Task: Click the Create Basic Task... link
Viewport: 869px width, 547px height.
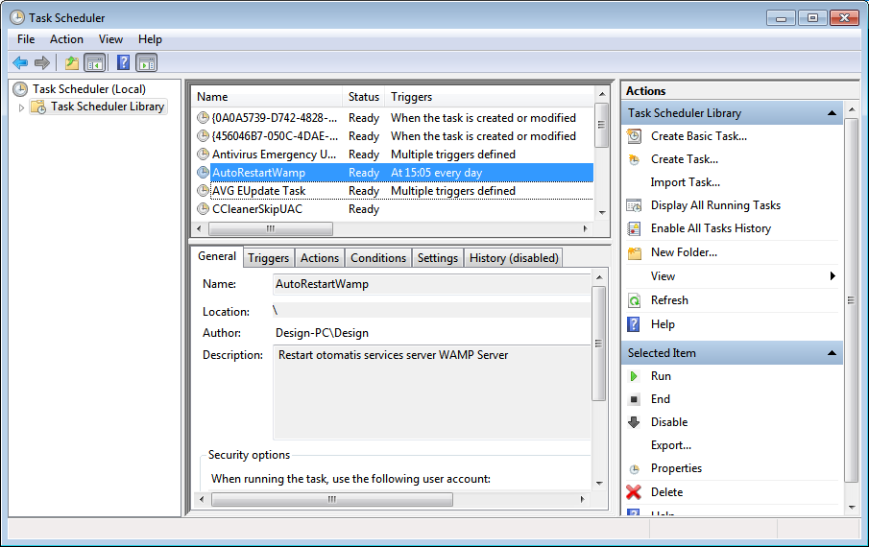Action: (699, 136)
